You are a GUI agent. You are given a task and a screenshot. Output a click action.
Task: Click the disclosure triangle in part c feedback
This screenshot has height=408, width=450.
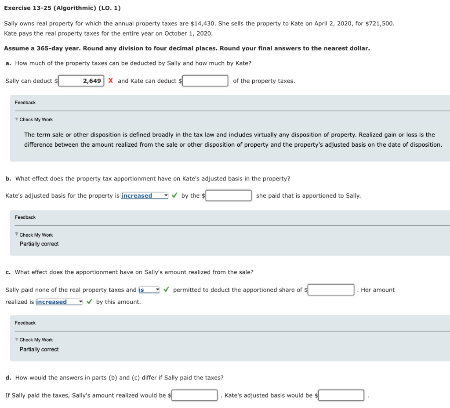(16, 339)
